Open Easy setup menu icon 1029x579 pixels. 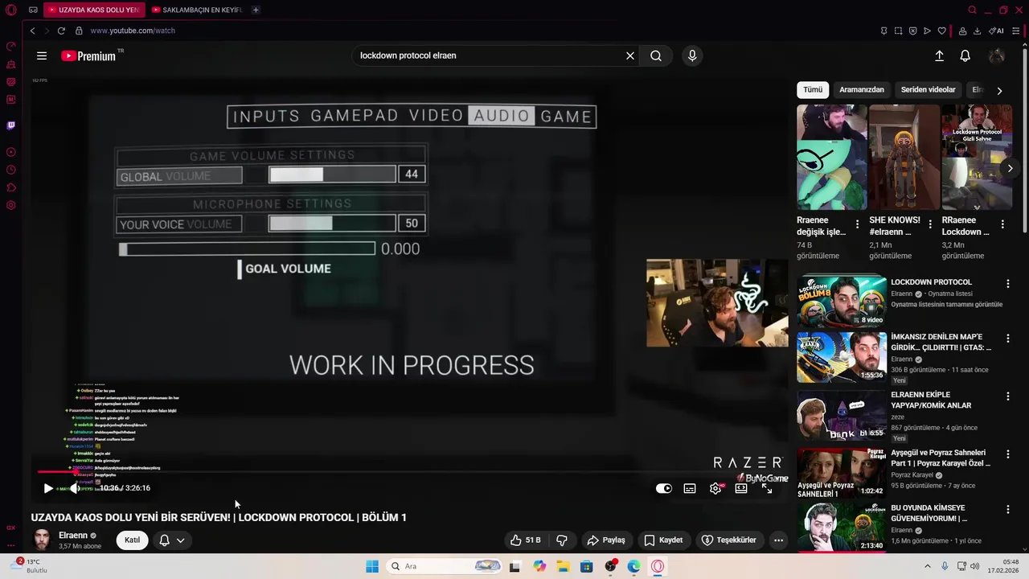[x=1016, y=31]
